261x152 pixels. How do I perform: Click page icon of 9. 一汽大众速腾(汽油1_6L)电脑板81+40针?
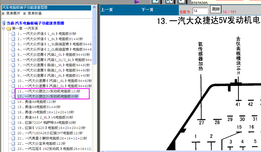coord(13,76)
